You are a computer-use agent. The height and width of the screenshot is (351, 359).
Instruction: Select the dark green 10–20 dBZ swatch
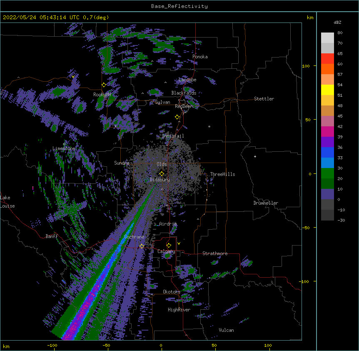coord(327,183)
